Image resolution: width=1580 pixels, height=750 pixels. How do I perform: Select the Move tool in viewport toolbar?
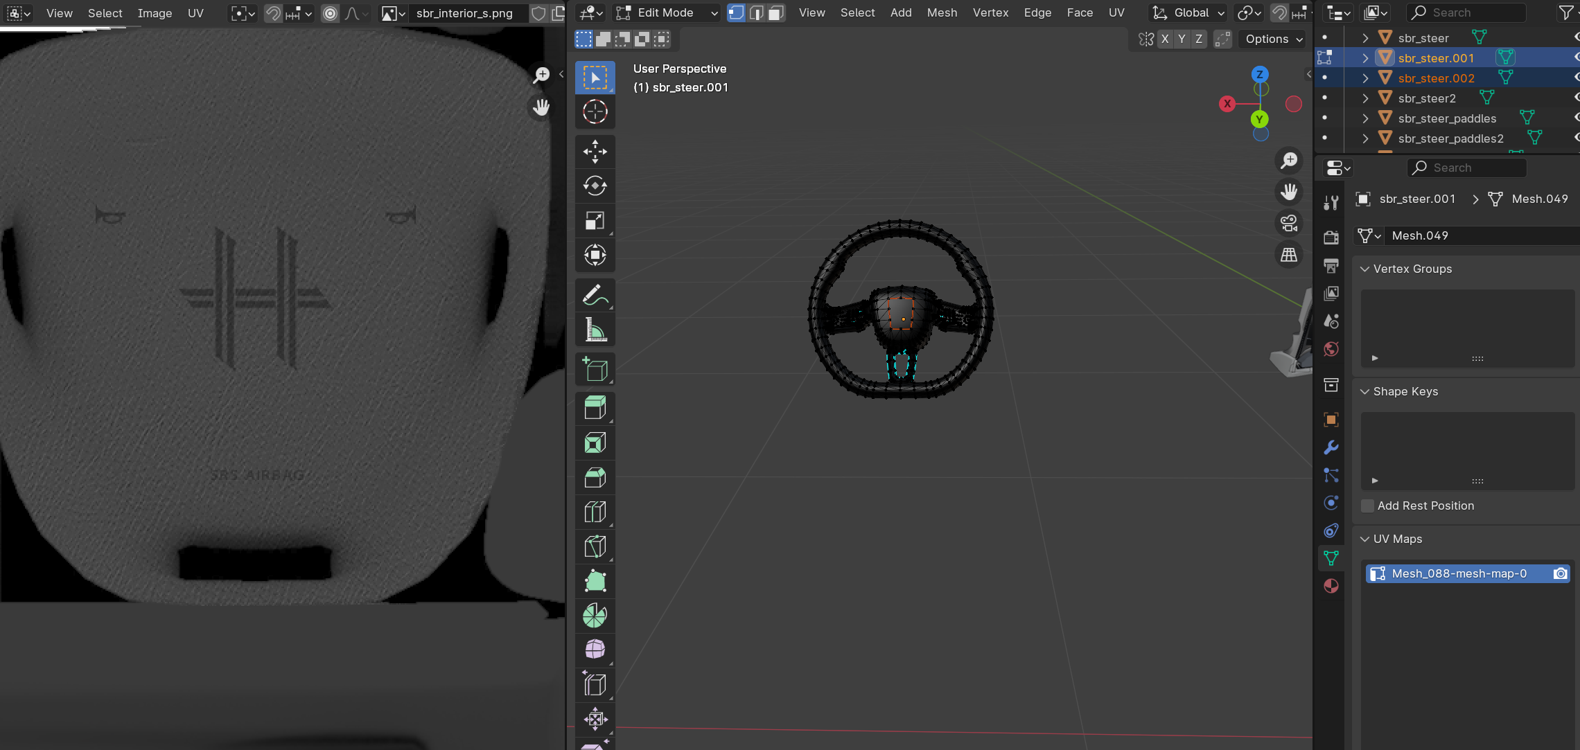click(595, 152)
